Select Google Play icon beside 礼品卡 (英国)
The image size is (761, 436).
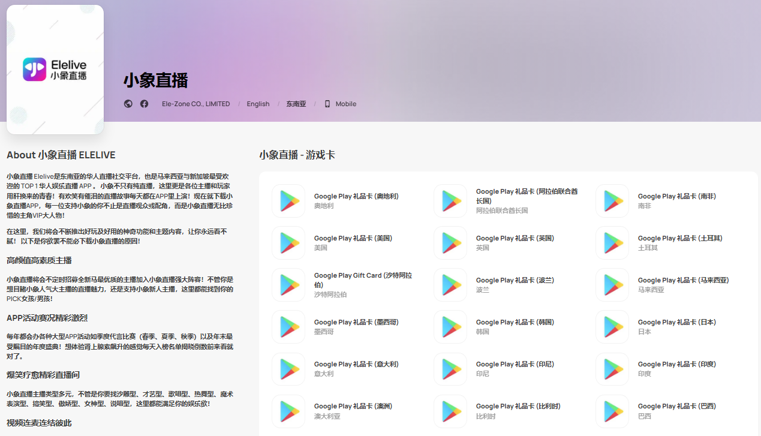point(450,243)
